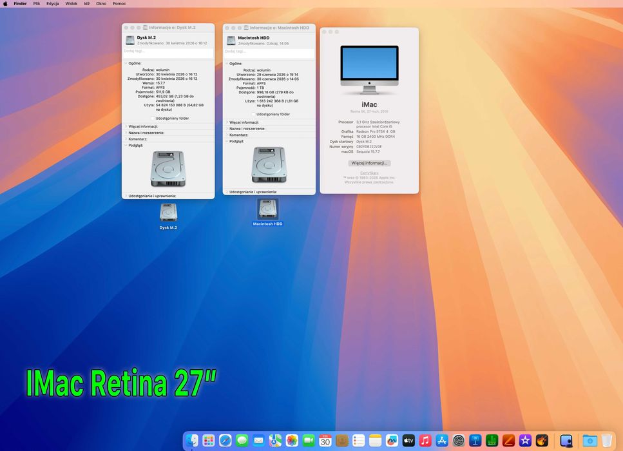Expand Udostępnianie i uprawnienia in Macintosh HDD window
Image resolution: width=623 pixels, height=451 pixels.
(x=227, y=192)
